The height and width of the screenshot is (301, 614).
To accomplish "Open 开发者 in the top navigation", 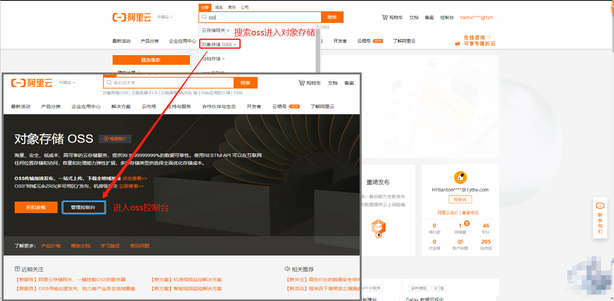I will tap(340, 41).
